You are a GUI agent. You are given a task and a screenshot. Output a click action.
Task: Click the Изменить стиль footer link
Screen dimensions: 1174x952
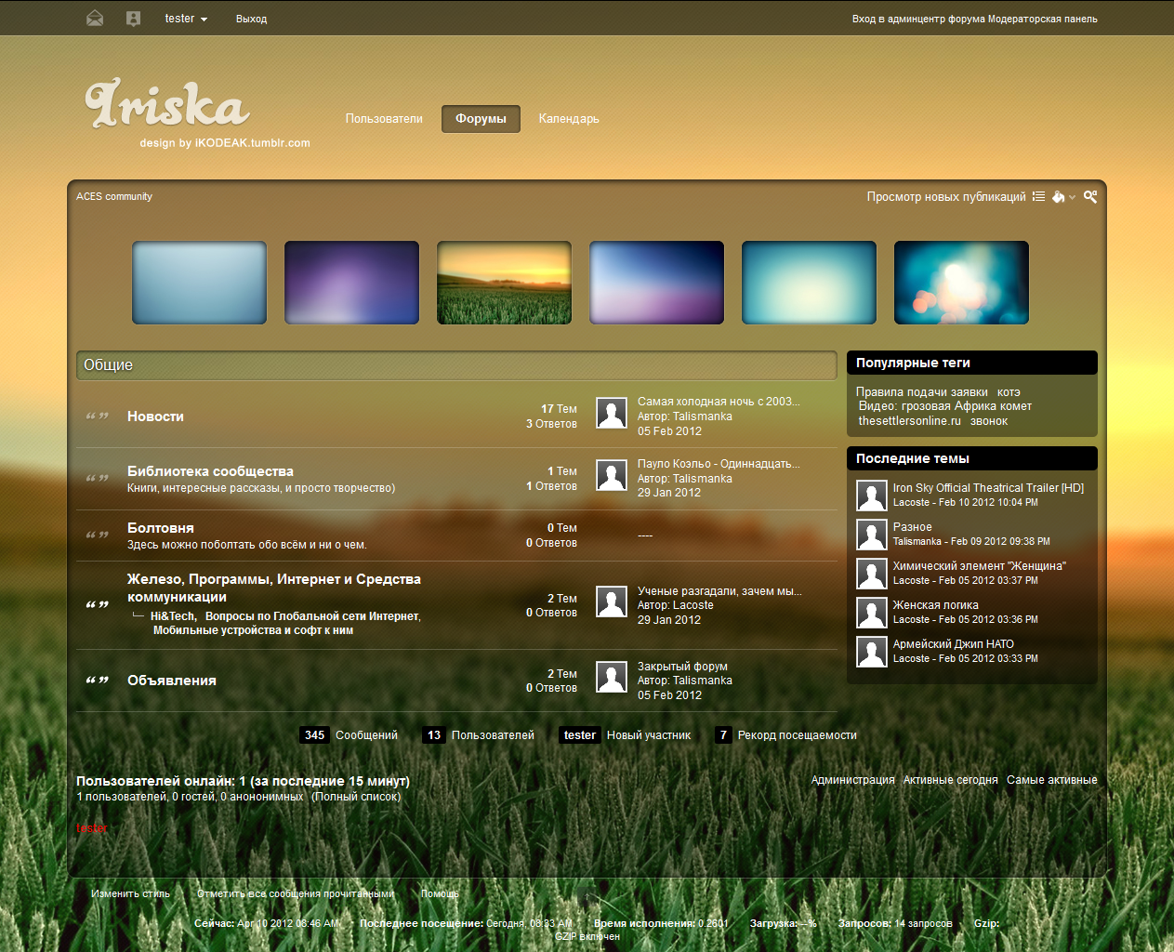coord(130,893)
